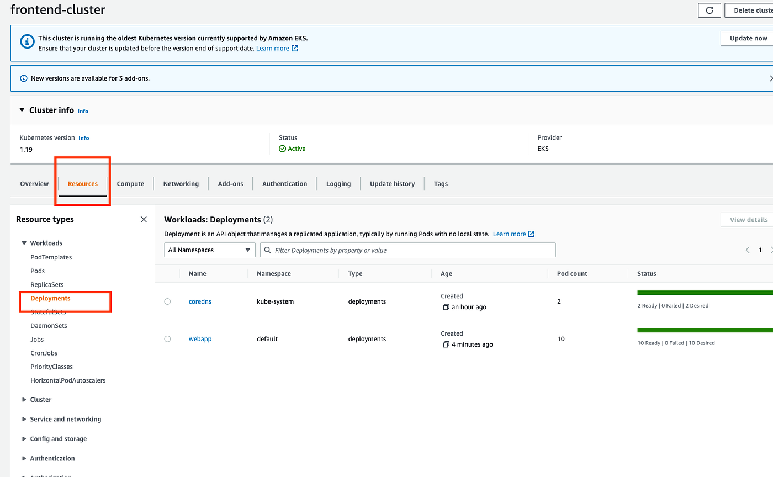Open the webapp deployment details link
Image resolution: width=773 pixels, height=477 pixels.
point(200,338)
